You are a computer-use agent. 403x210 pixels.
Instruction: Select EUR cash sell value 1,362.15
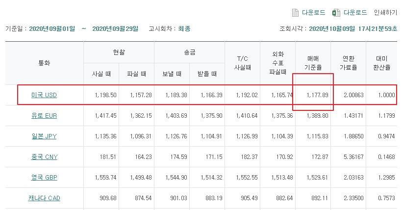pos(141,116)
